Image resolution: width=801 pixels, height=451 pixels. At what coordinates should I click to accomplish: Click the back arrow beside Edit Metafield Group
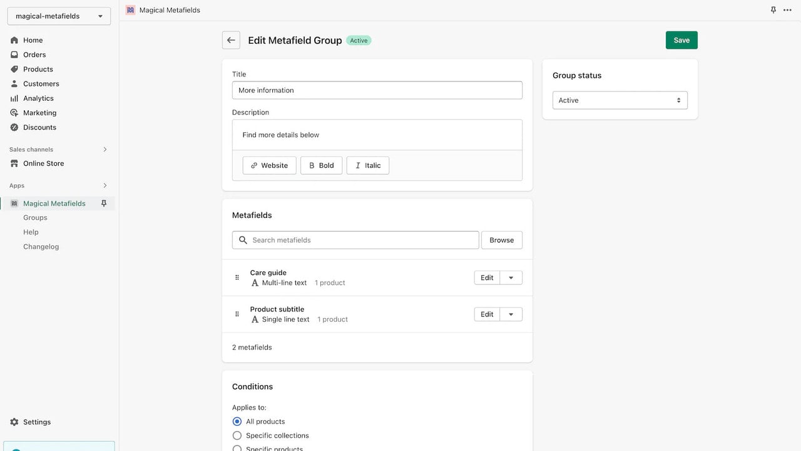point(231,40)
